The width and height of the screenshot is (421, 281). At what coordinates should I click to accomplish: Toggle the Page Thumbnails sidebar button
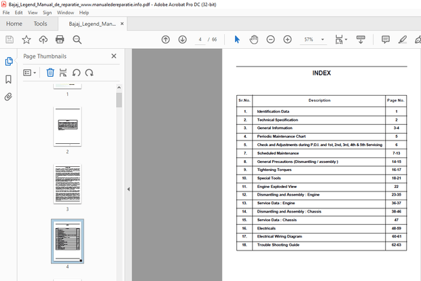[9, 62]
